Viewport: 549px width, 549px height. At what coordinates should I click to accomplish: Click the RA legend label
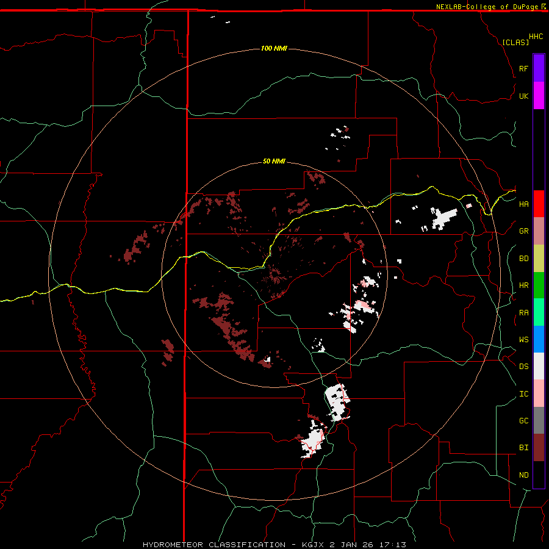(523, 313)
